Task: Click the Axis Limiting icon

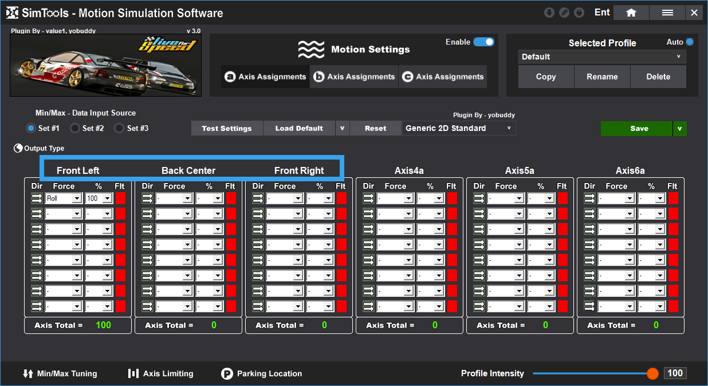Action: (133, 374)
